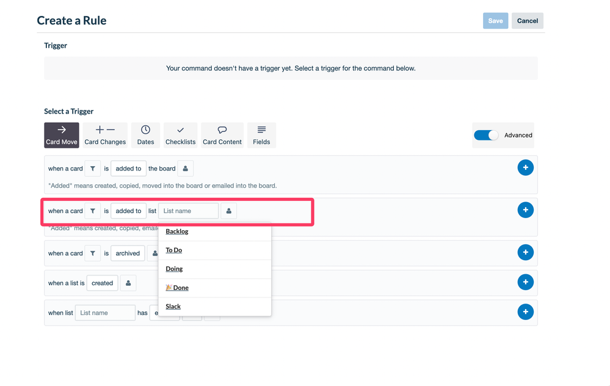Image resolution: width=610 pixels, height=386 pixels.
Task: Choose Doing from the list suggestions
Action: point(215,269)
